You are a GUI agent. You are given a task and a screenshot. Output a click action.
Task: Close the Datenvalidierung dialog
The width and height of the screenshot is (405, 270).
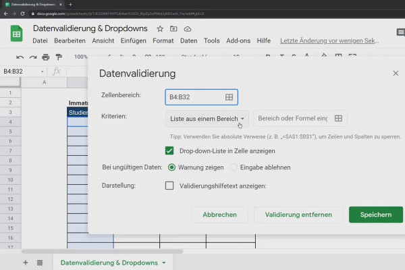tap(396, 74)
